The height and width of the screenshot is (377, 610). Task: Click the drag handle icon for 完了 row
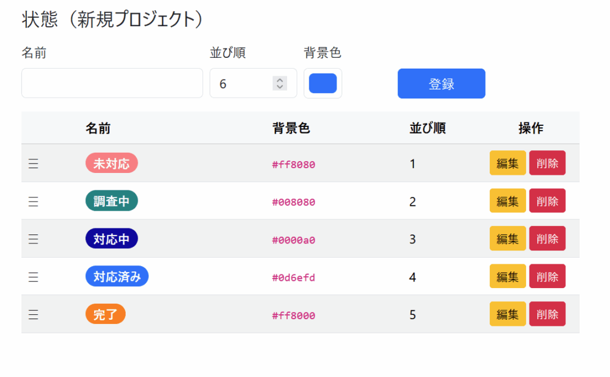tap(33, 315)
